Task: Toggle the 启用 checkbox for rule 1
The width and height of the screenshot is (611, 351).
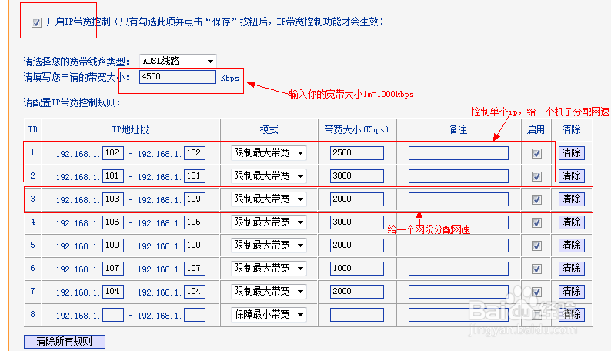Action: [x=536, y=153]
